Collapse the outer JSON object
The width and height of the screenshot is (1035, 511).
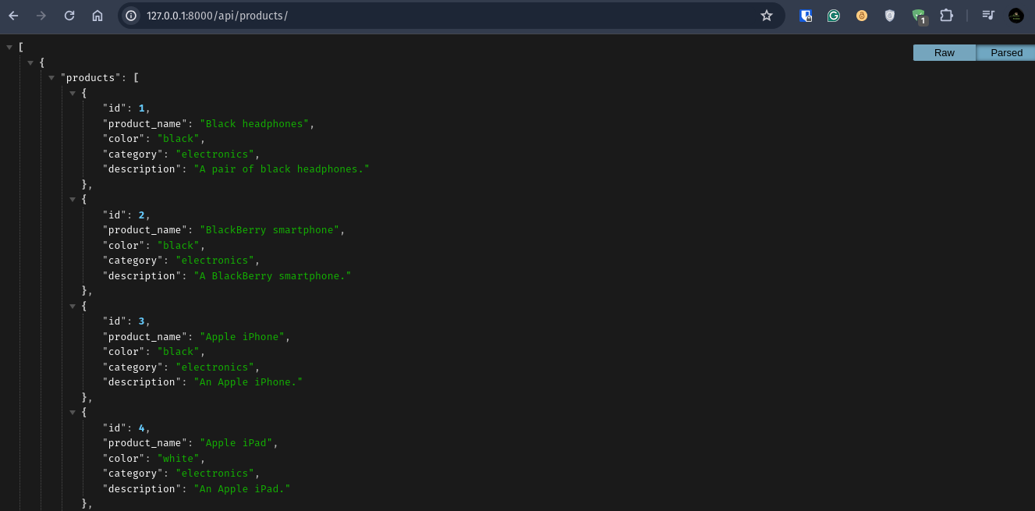click(x=30, y=62)
